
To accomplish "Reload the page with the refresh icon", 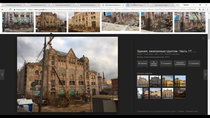I will [10, 10].
